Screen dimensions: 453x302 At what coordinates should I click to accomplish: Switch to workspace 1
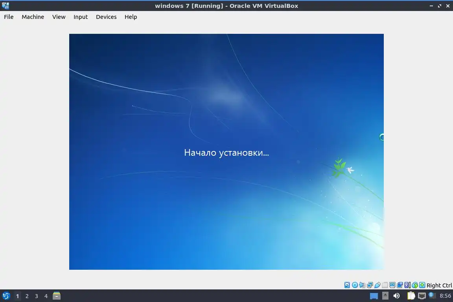17,296
